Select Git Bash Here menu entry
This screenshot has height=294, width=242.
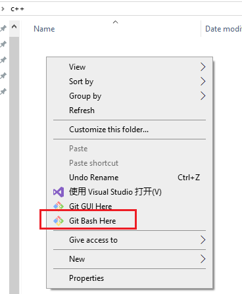(x=130, y=221)
